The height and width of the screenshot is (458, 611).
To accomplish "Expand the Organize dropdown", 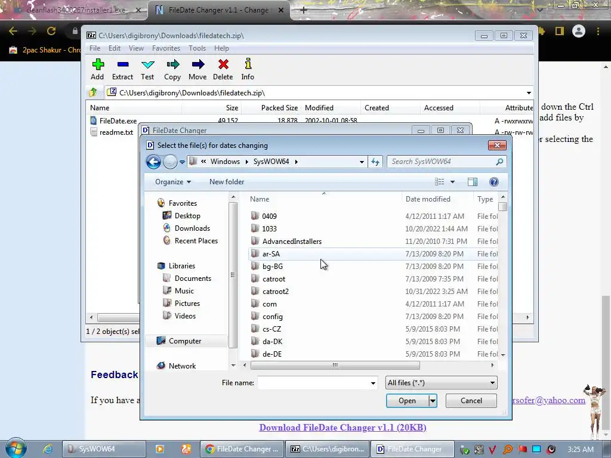I will click(173, 182).
